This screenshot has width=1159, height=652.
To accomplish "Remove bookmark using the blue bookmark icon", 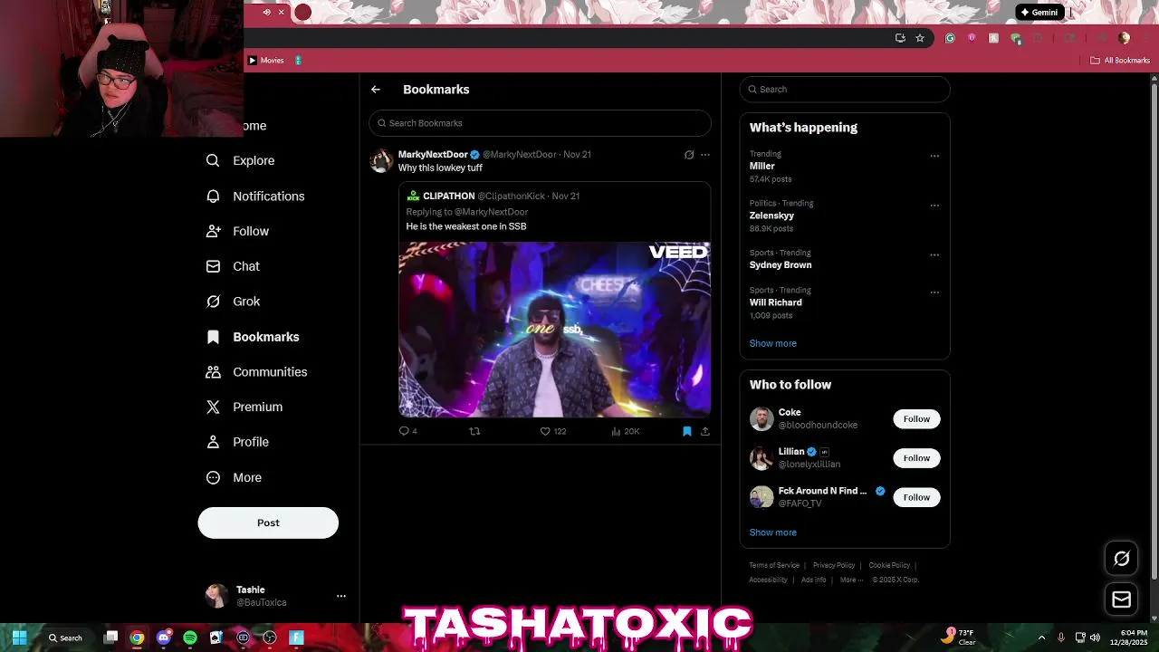I will tap(686, 431).
